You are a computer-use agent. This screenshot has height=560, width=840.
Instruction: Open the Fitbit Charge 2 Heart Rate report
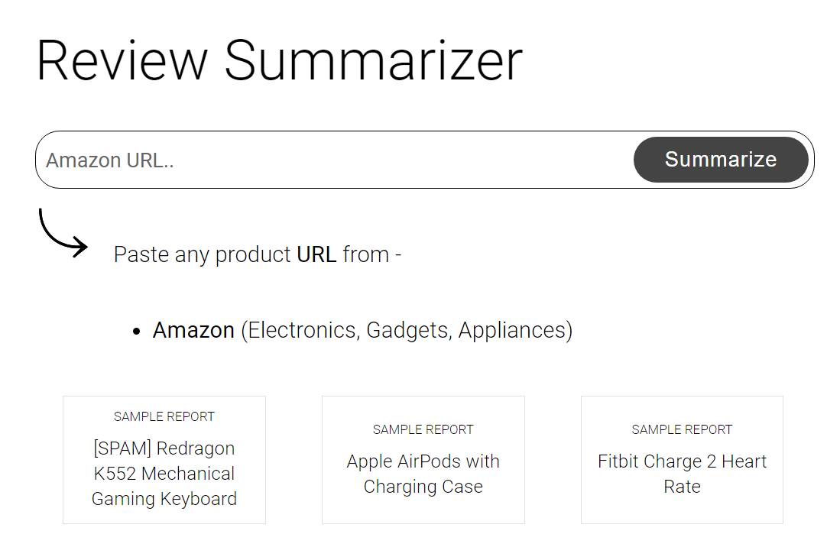point(682,474)
